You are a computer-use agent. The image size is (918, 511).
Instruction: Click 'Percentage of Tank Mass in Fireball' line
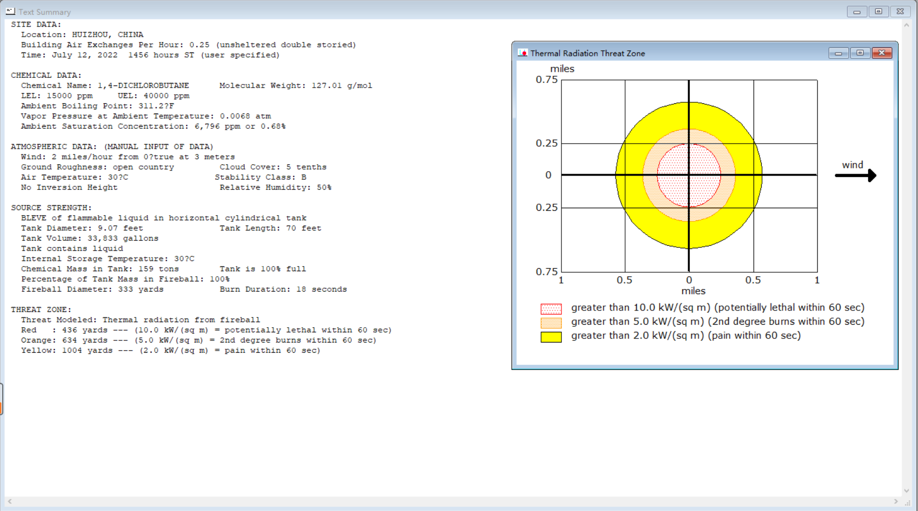coord(125,279)
